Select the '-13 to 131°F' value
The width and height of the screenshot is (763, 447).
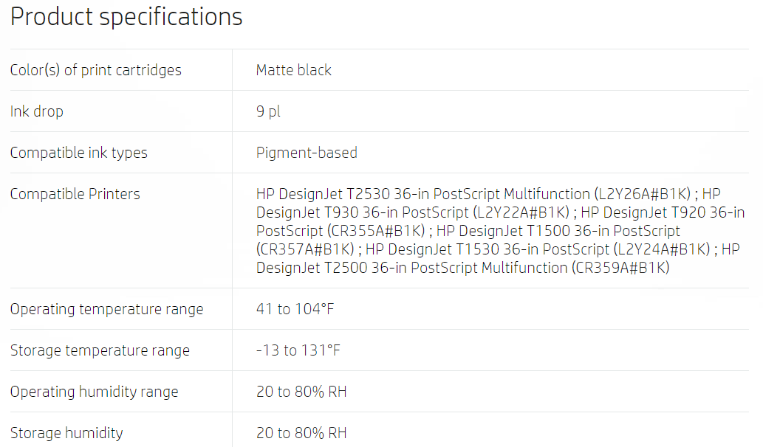298,350
